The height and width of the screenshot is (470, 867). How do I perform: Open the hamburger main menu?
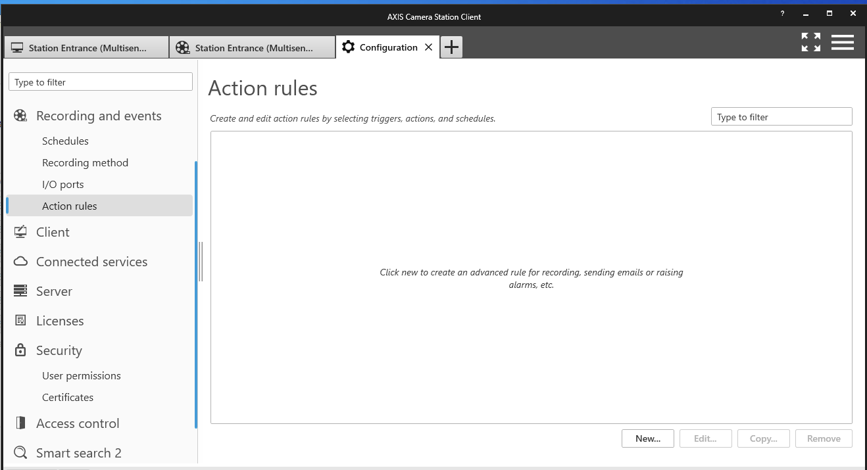(x=842, y=42)
